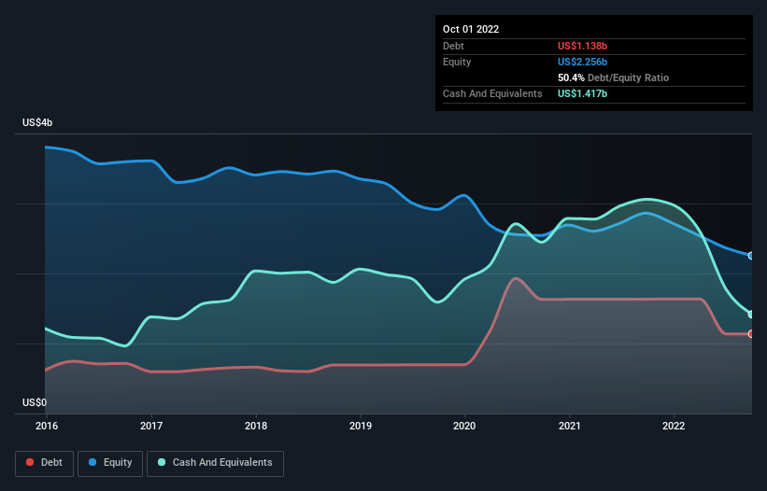Click the Equity row label in tooltip
The width and height of the screenshot is (767, 491).
click(457, 62)
